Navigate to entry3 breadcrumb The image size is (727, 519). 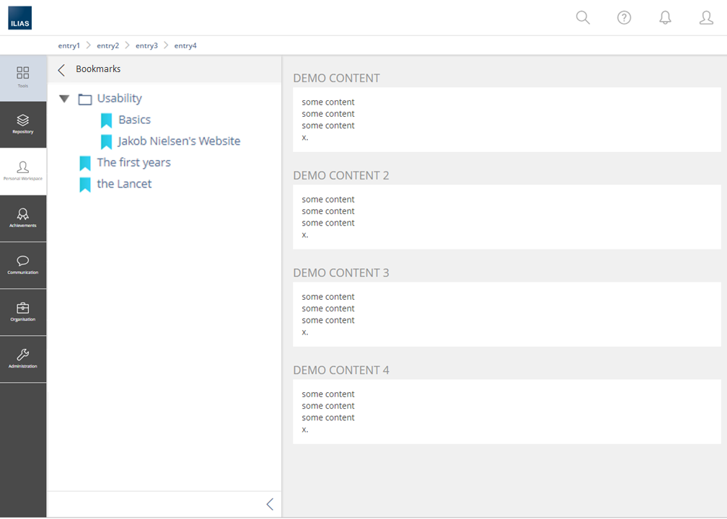point(146,45)
